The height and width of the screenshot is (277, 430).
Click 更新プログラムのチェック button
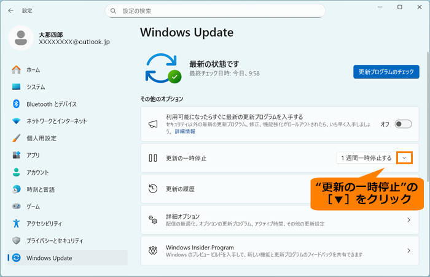(386, 72)
